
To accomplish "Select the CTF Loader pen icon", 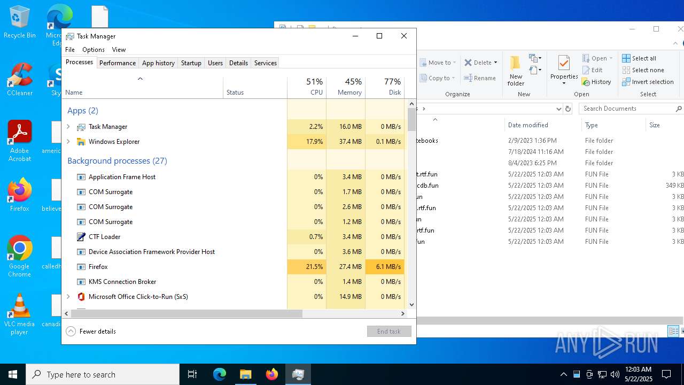I will click(81, 237).
